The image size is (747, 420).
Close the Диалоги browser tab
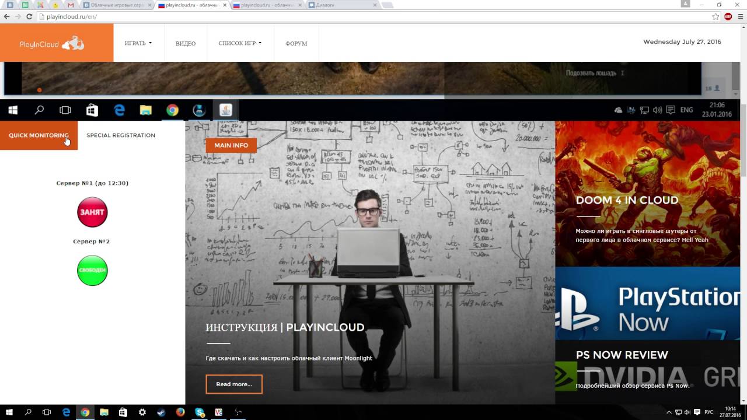click(x=374, y=5)
